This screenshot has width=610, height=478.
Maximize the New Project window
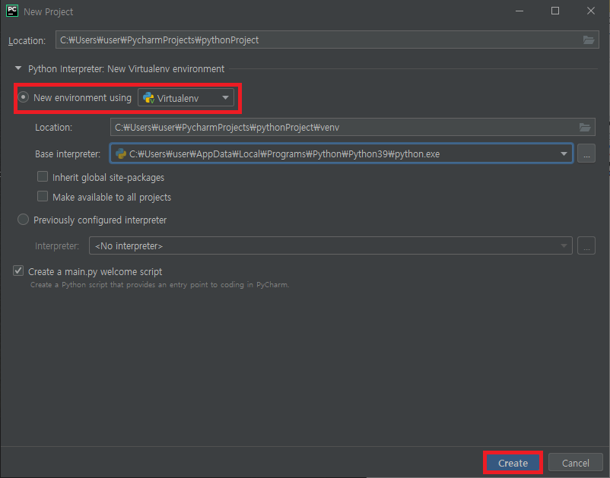click(x=555, y=11)
